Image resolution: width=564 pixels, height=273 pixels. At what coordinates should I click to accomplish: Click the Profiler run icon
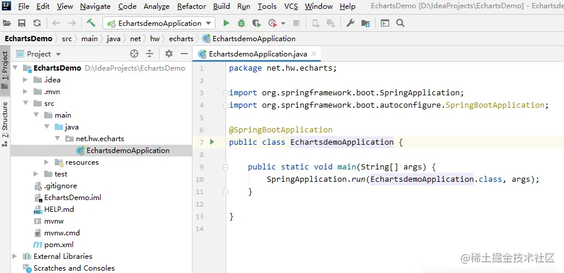tap(273, 24)
